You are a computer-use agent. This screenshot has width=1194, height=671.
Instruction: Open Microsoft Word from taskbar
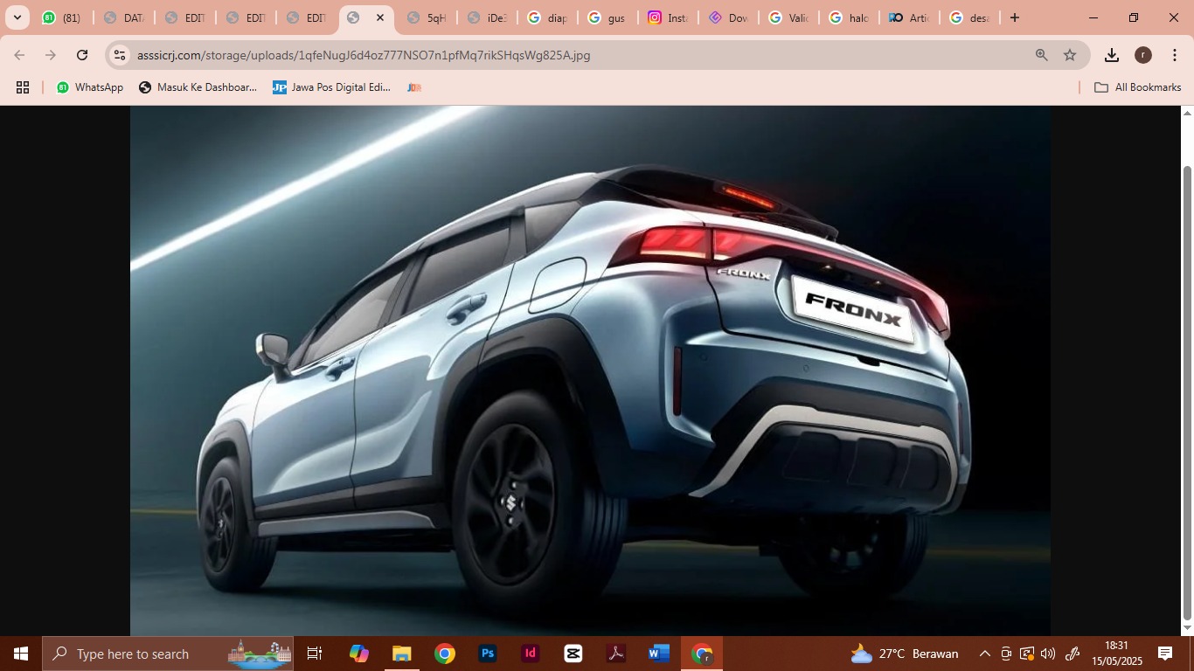659,654
